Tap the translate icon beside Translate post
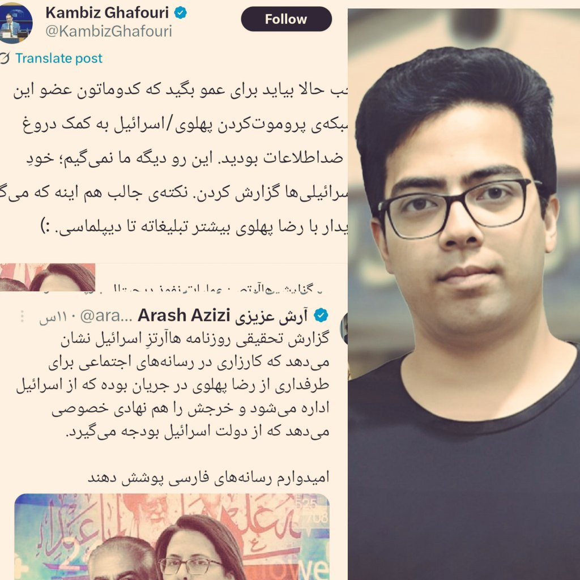580x580 pixels. click(x=5, y=58)
